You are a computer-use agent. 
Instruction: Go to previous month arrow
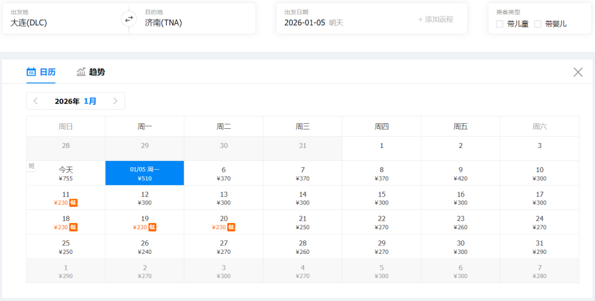tap(36, 101)
